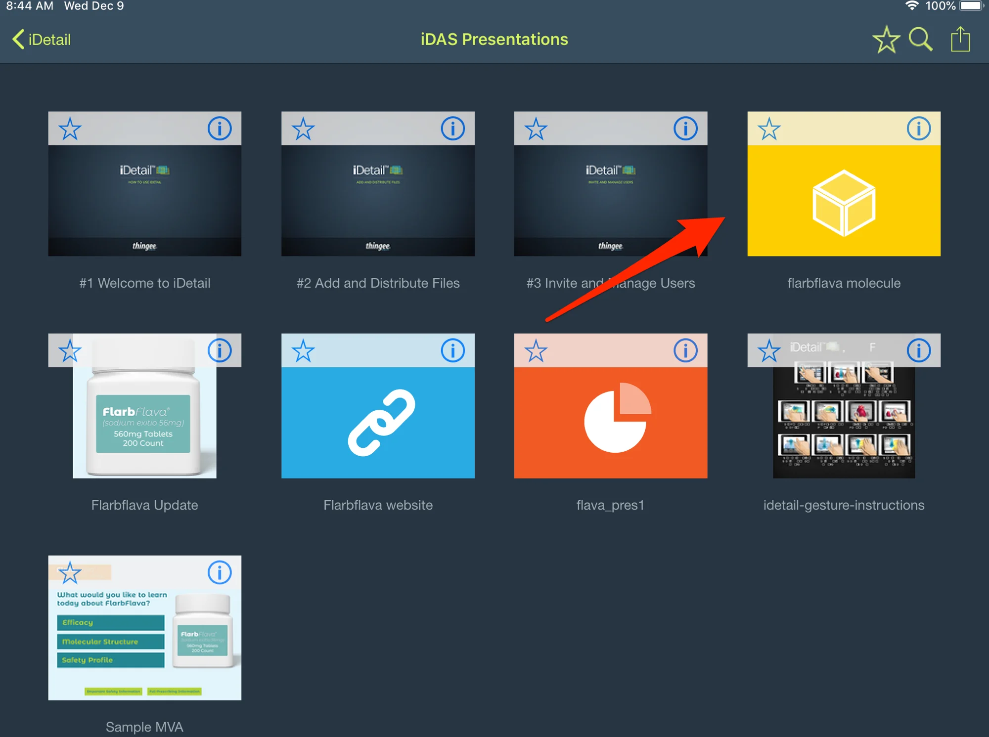The width and height of the screenshot is (989, 737).
Task: Star the #3 Invite and Manage Users item
Action: (x=536, y=129)
